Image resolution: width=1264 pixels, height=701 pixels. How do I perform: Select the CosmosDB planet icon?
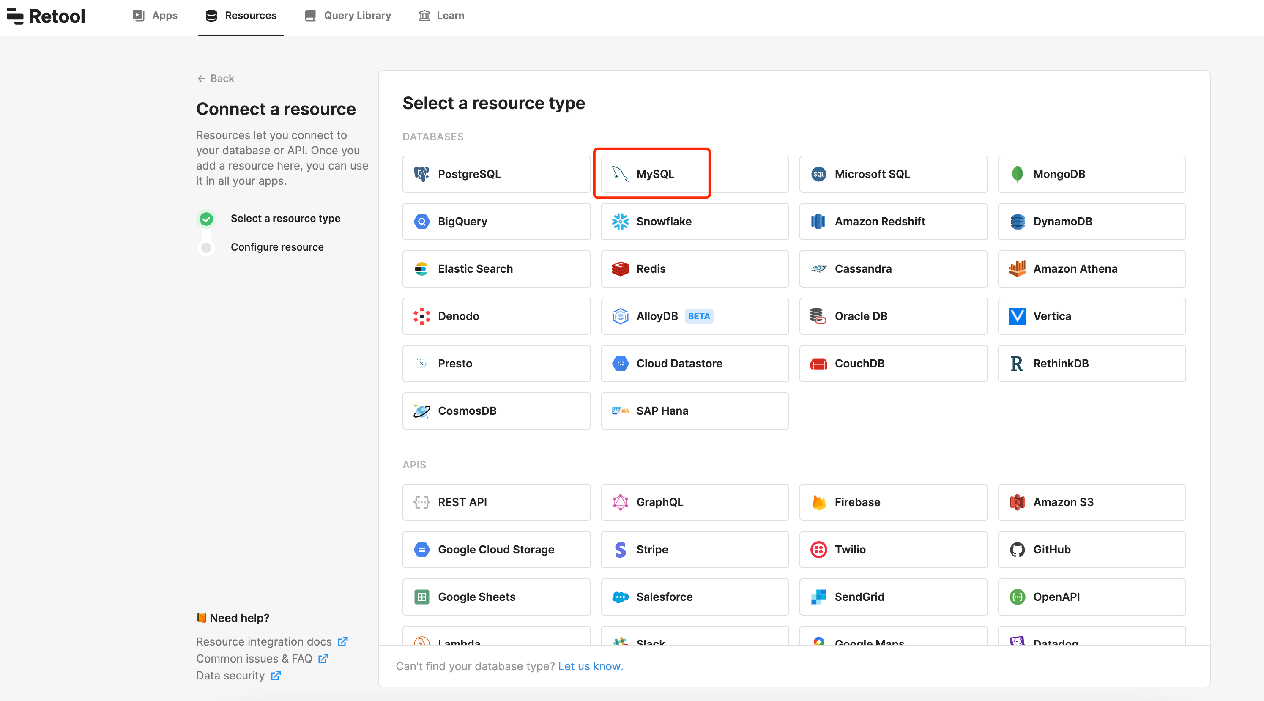[421, 411]
